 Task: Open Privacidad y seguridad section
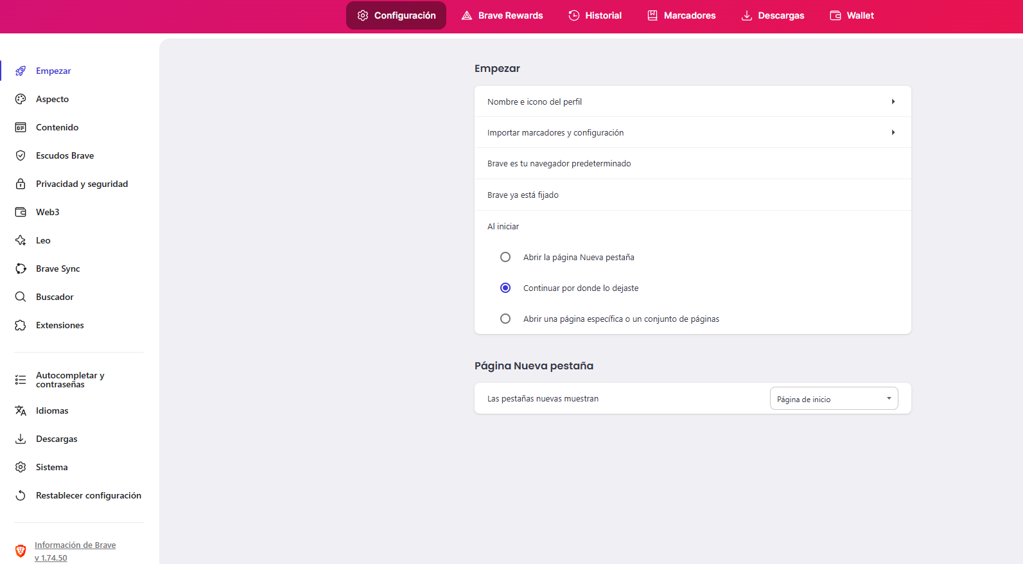tap(82, 184)
